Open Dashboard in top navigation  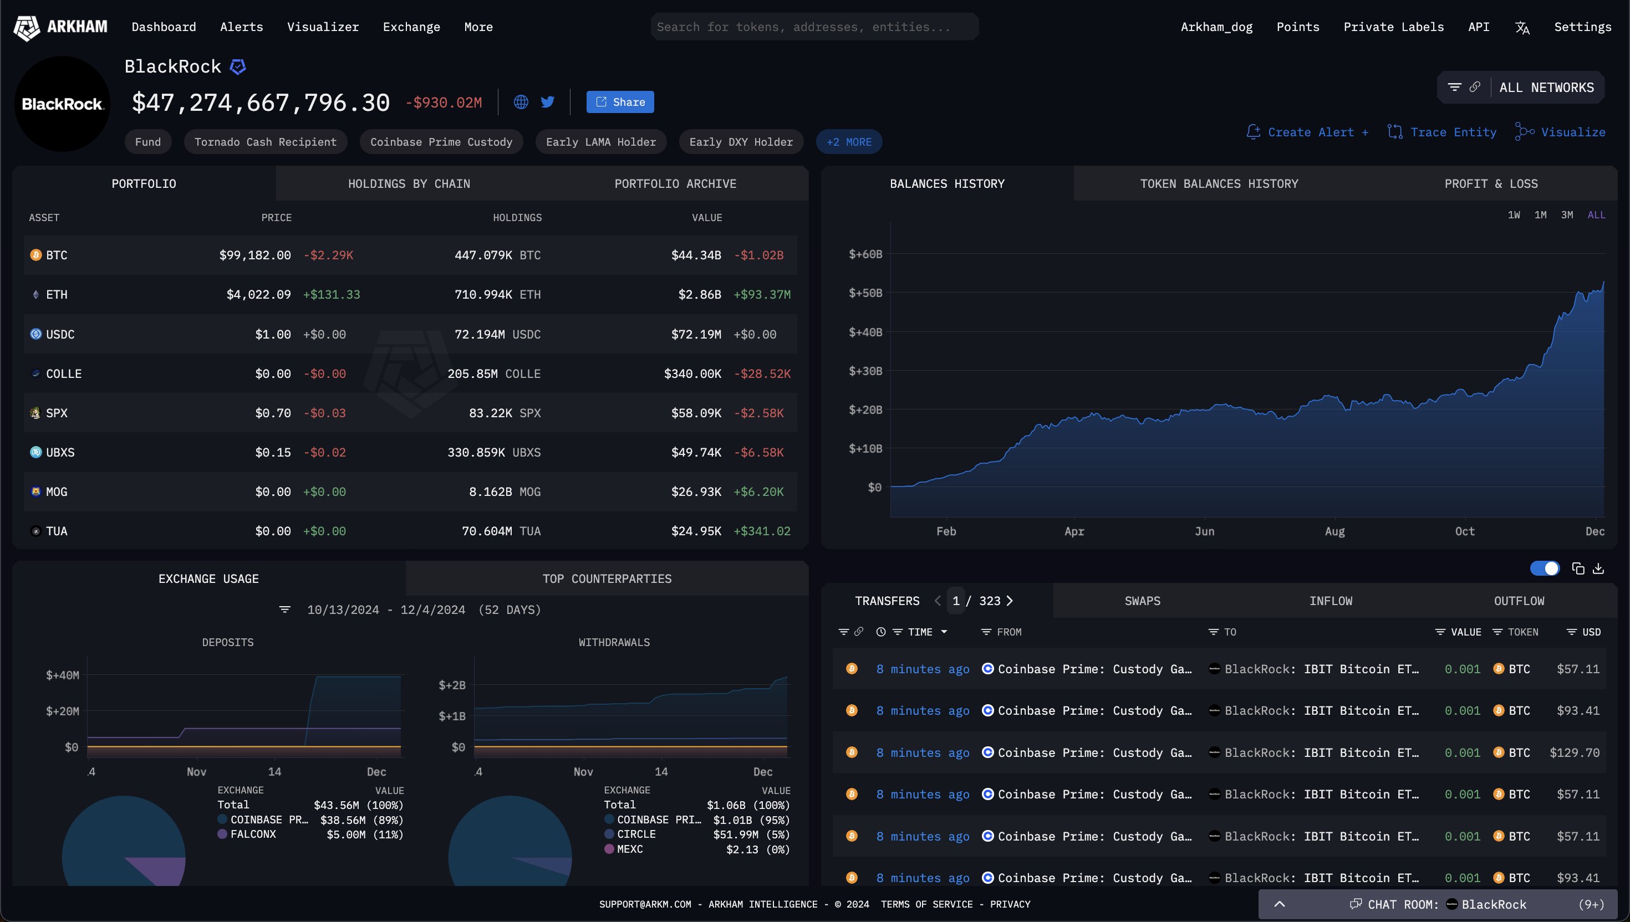pyautogui.click(x=164, y=27)
